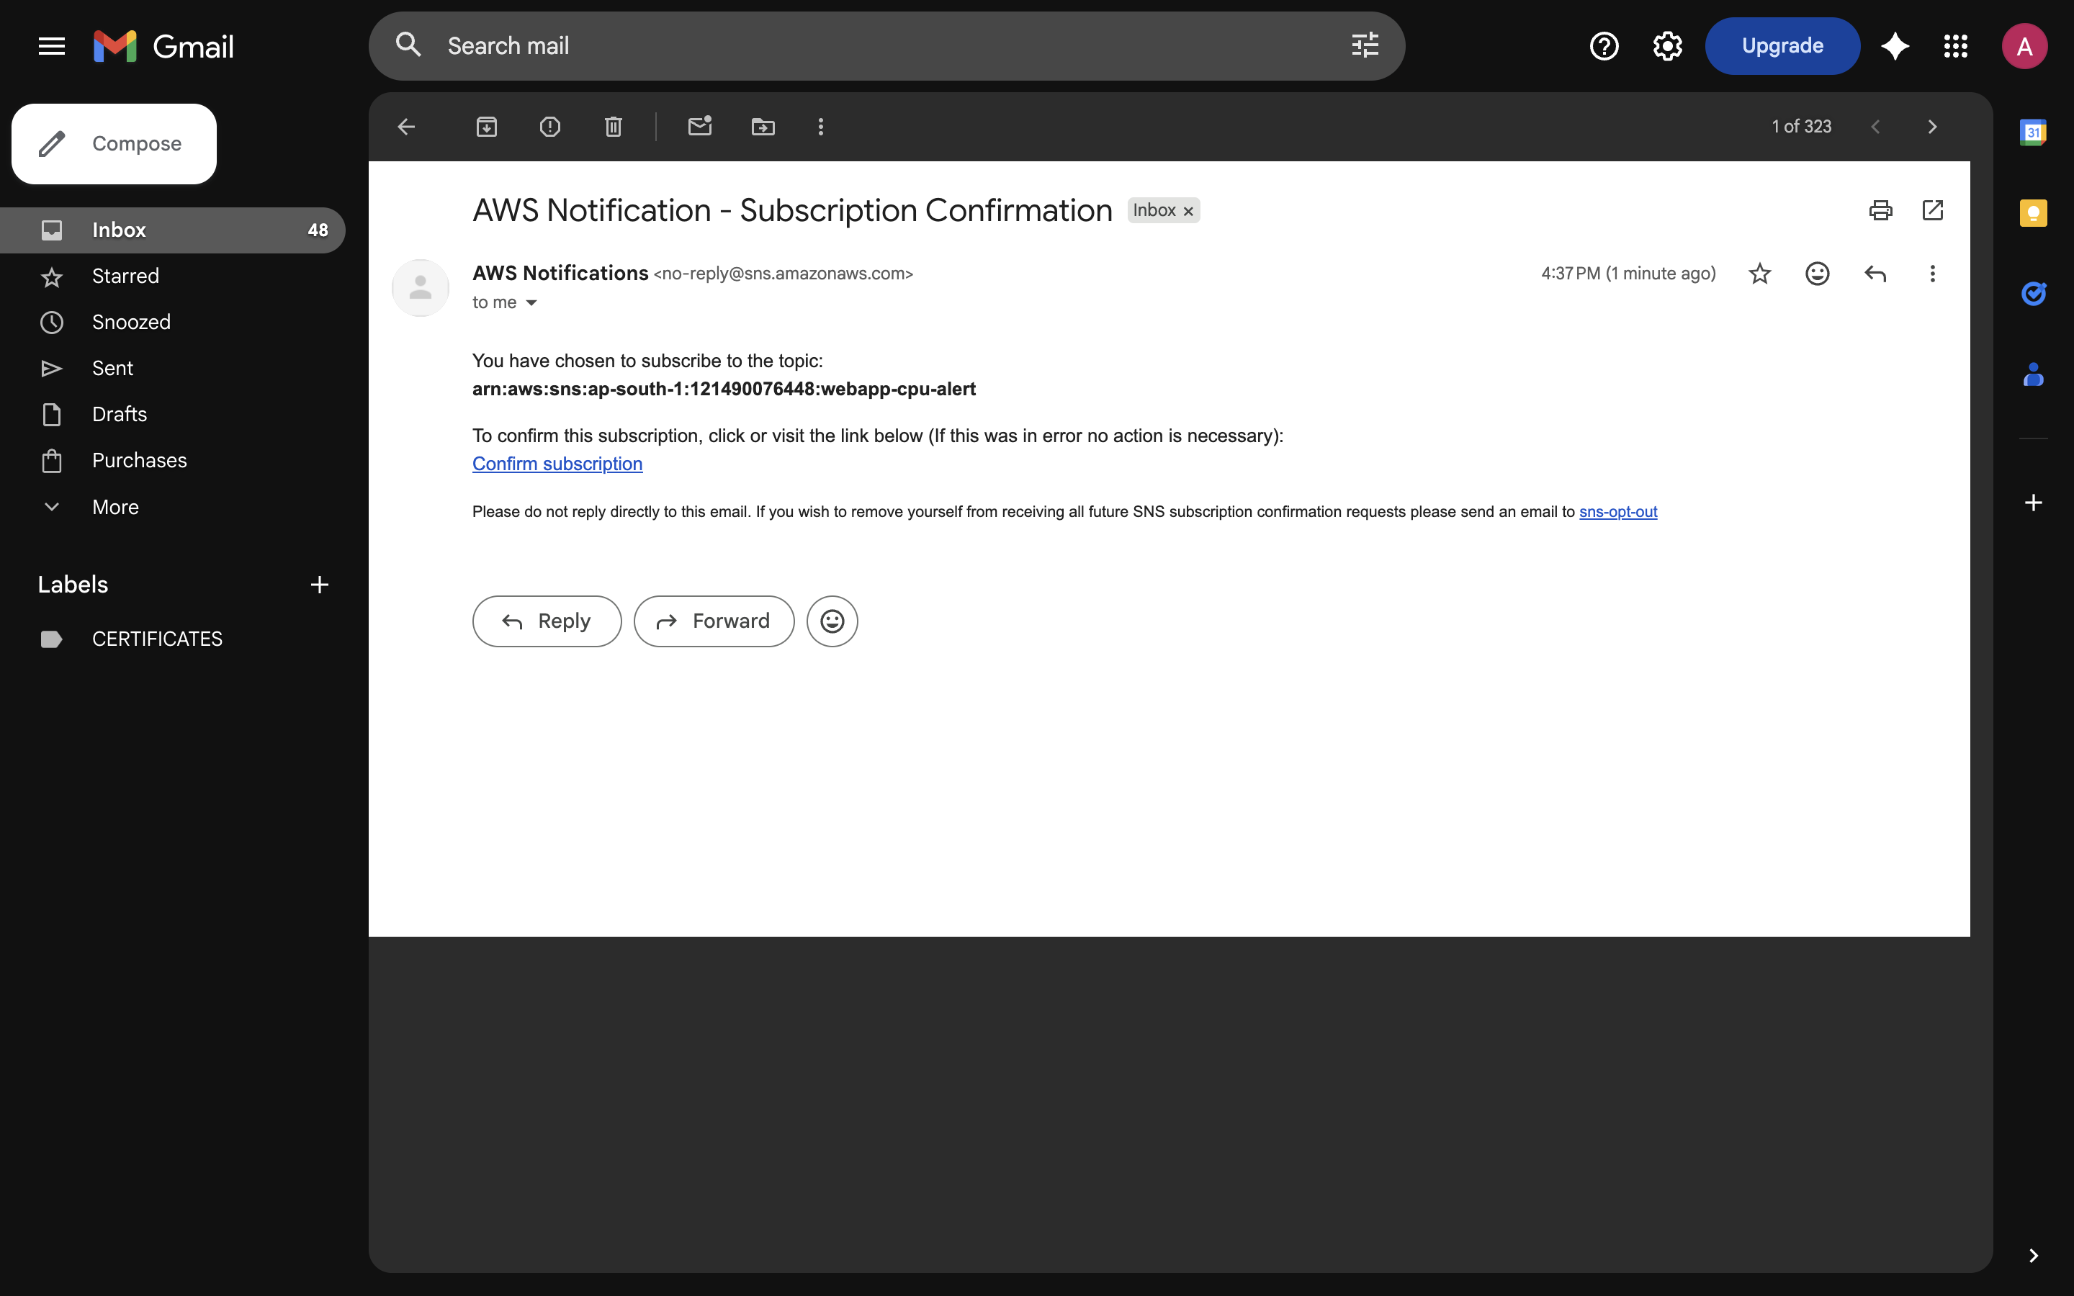2074x1296 pixels.
Task: Delete the AWS notification email
Action: pos(612,126)
